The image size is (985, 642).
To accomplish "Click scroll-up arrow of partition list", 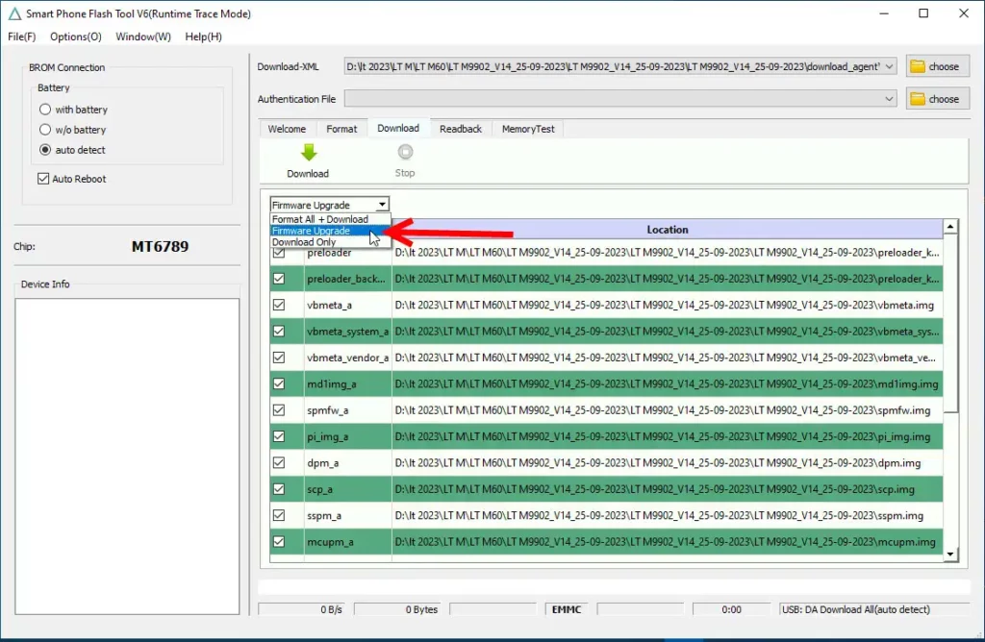I will 950,228.
